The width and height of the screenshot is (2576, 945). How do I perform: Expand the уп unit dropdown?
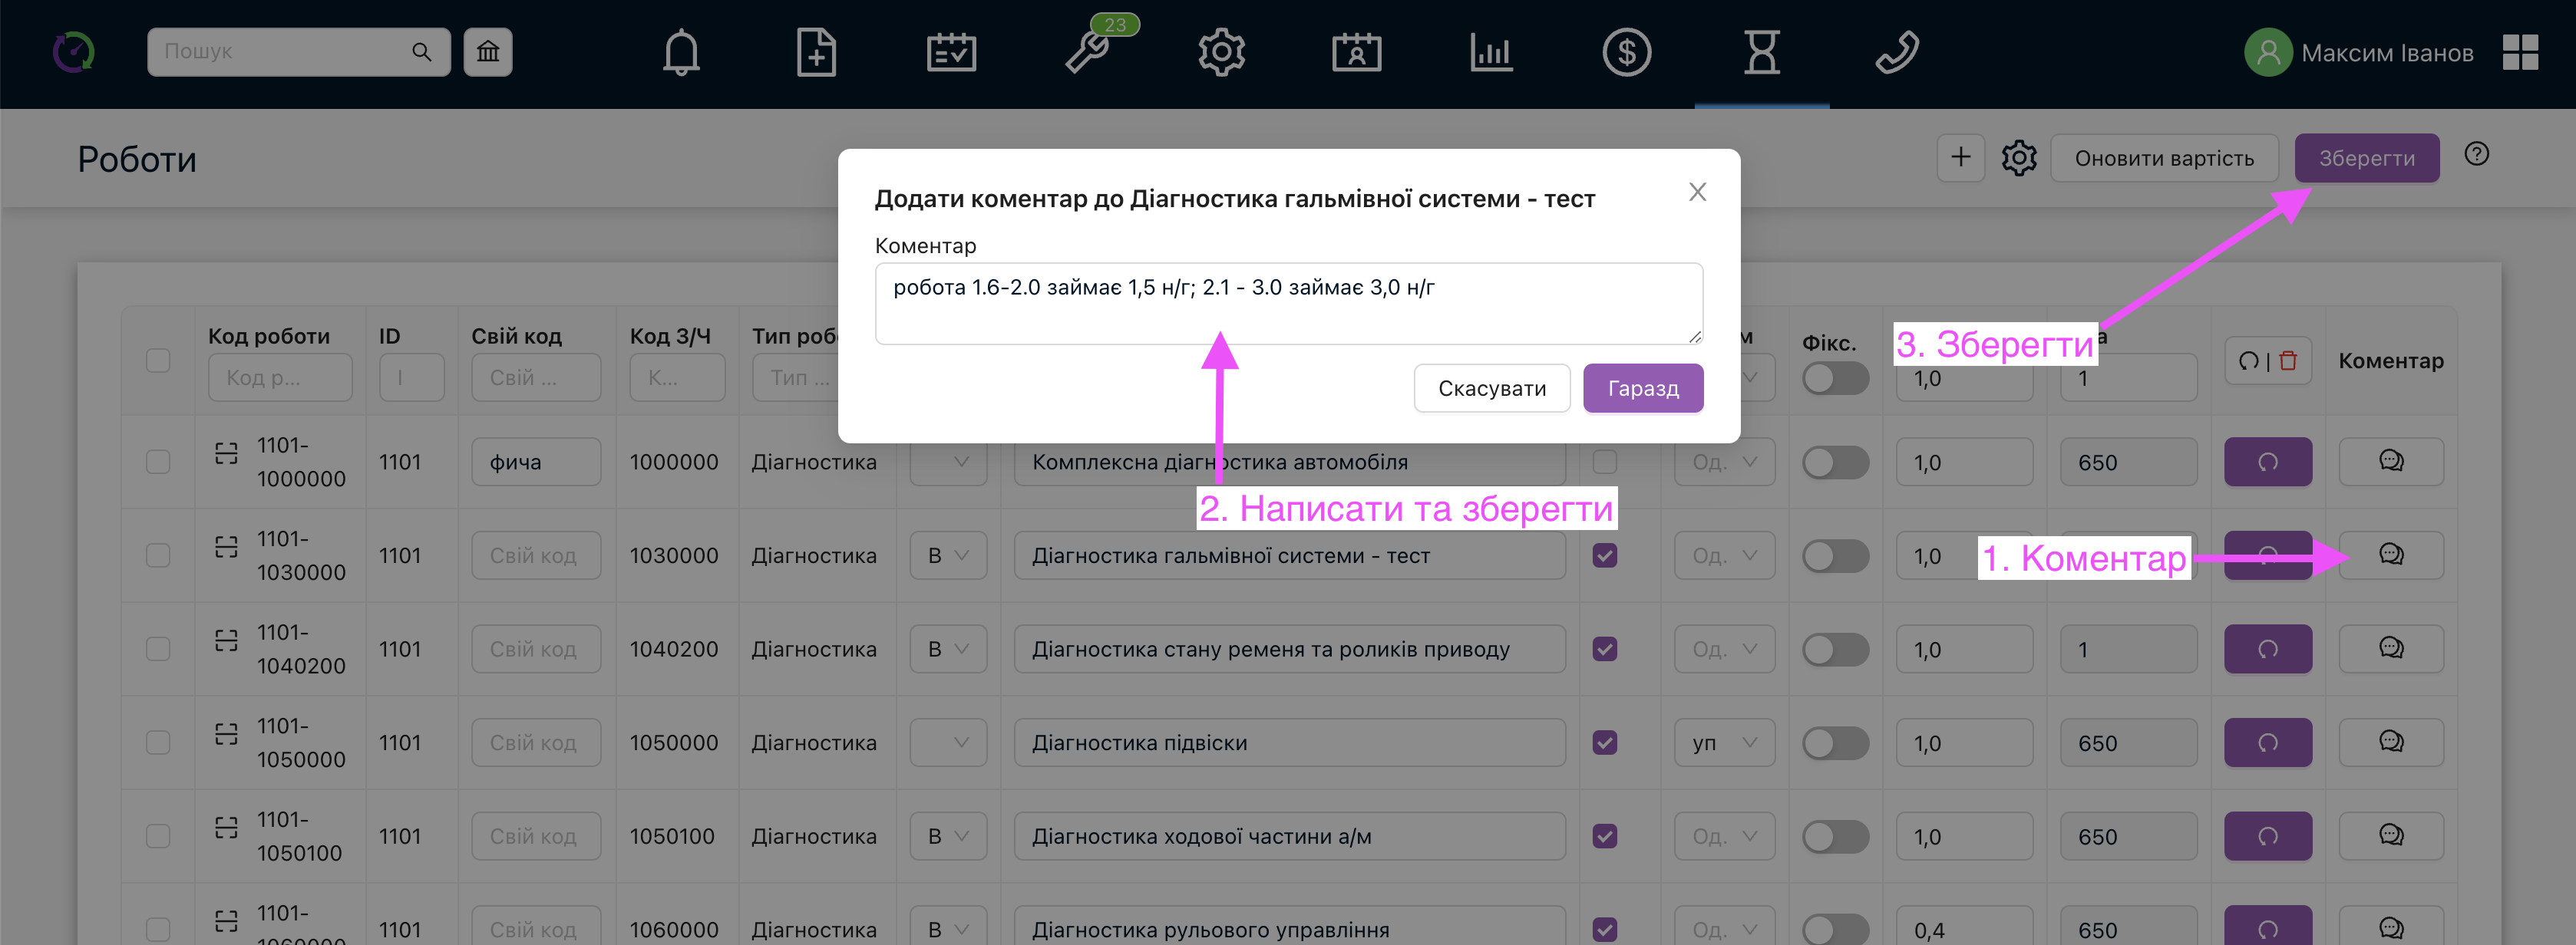(1724, 742)
